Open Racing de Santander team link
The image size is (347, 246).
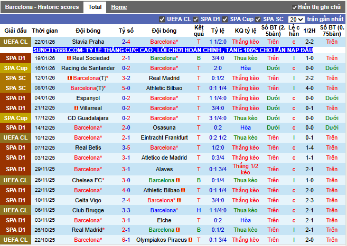click(88, 68)
